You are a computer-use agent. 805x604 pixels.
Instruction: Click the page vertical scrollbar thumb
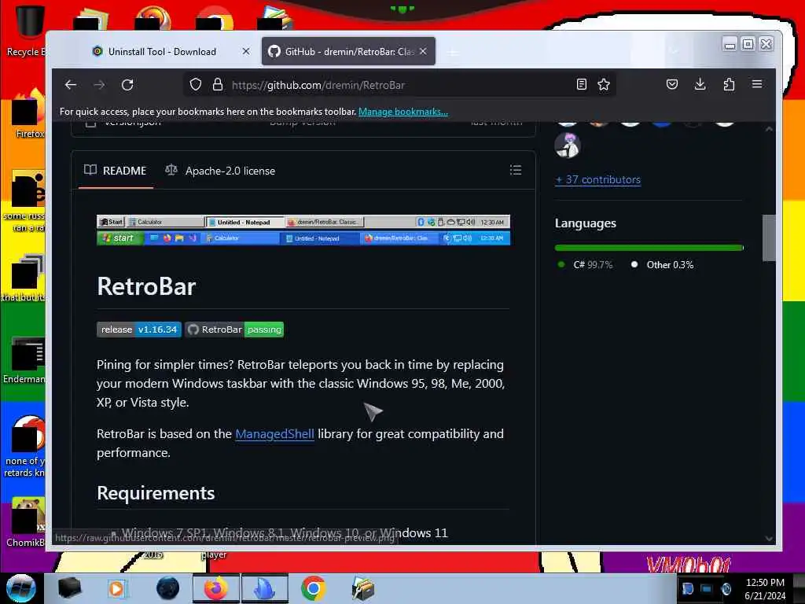pos(769,238)
